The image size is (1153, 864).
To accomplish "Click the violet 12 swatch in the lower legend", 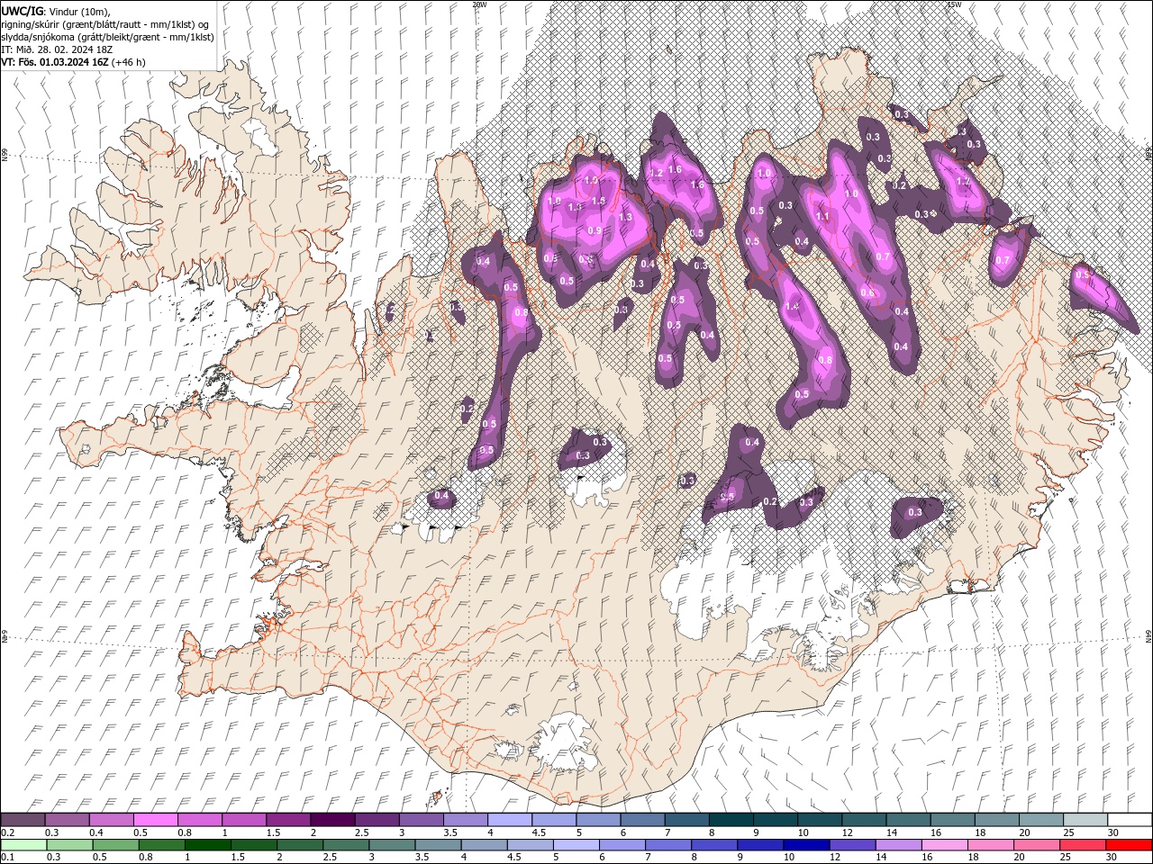I will [x=851, y=845].
